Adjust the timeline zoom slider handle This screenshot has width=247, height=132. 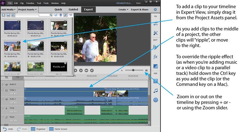click(133, 70)
